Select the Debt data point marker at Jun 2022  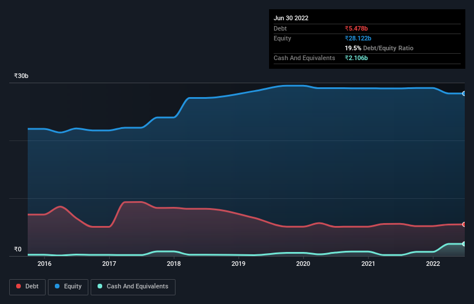point(464,224)
